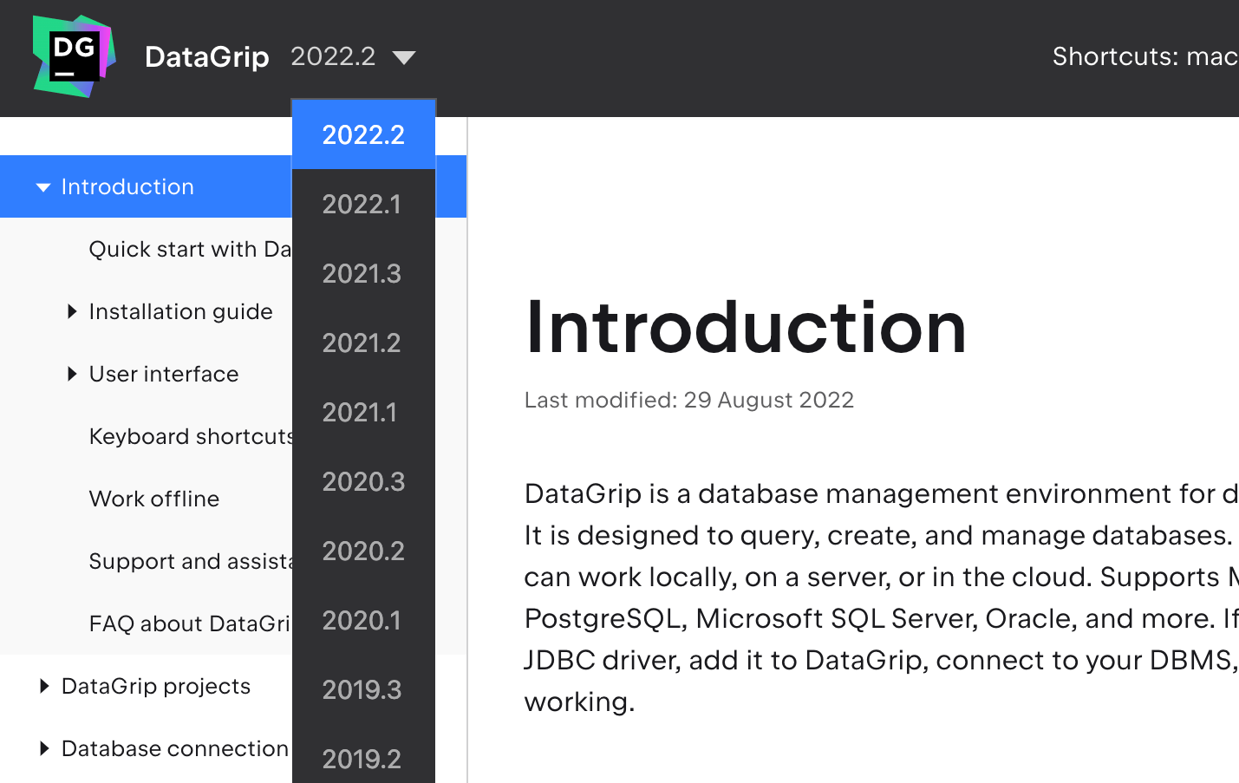
Task: Expand the Installation guide tree arrow
Action: point(72,312)
